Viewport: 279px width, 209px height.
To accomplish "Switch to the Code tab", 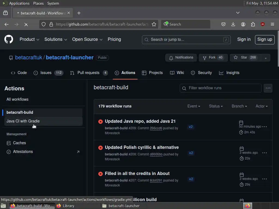I will [x=19, y=73].
